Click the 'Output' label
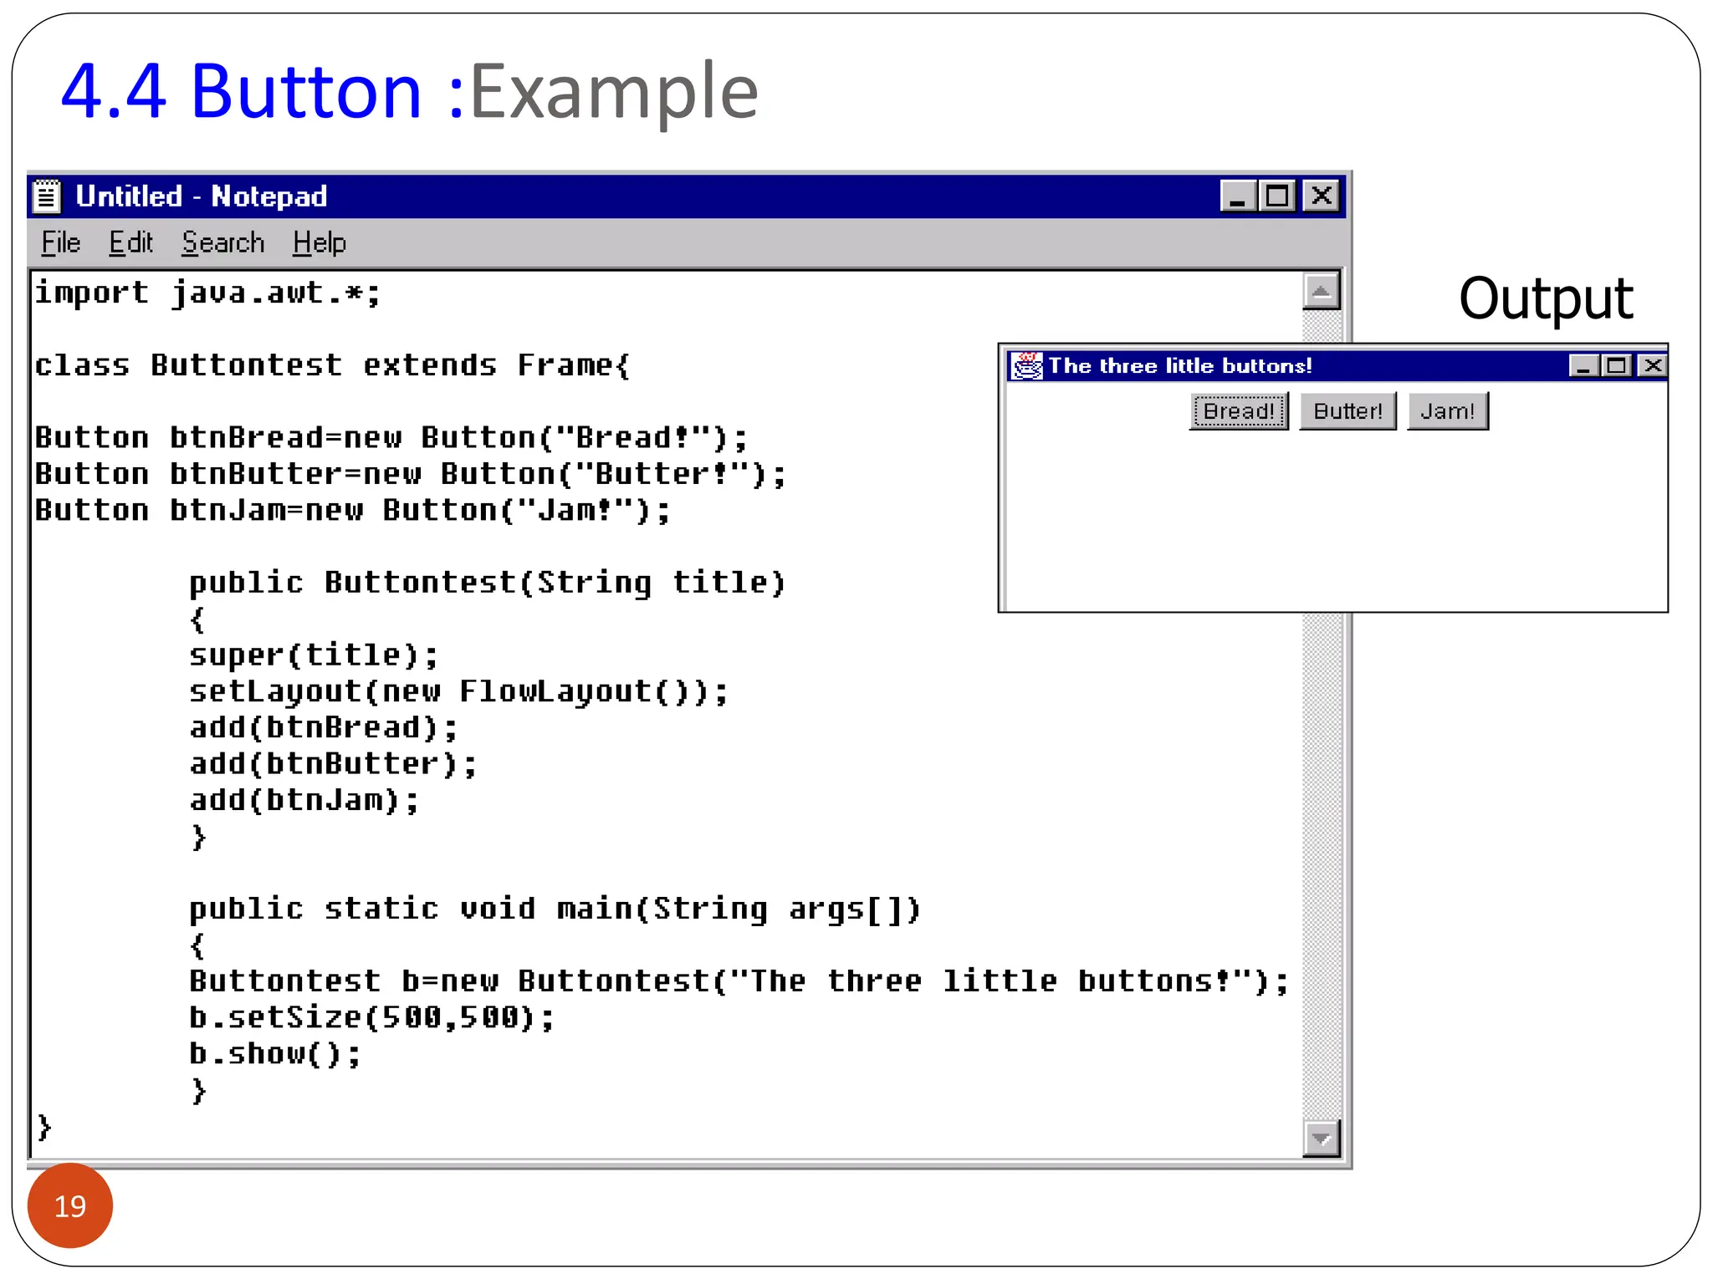 click(x=1546, y=299)
